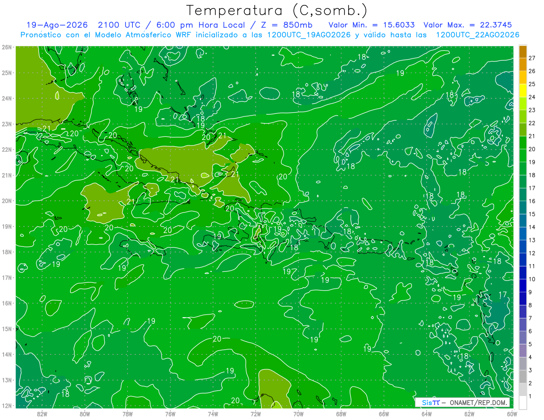Click the 68W longitude axis label
This screenshot has height=420, width=544.
click(341, 414)
